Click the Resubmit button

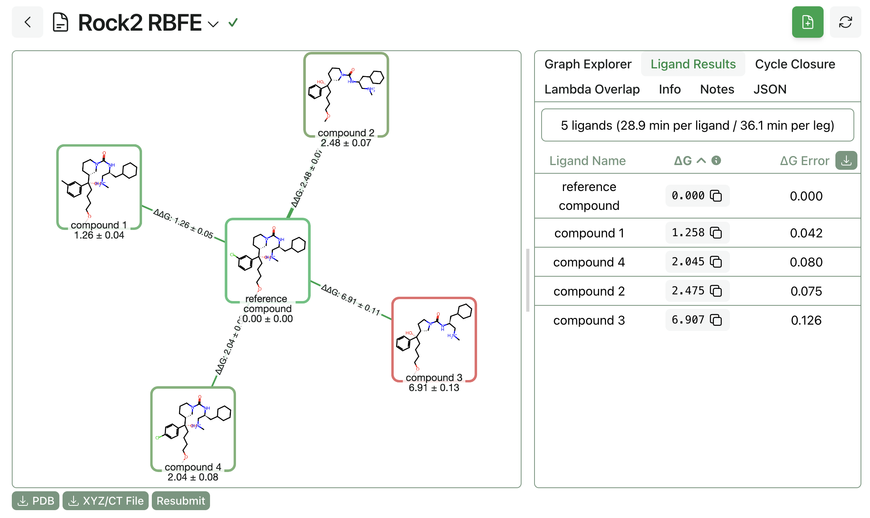181,500
